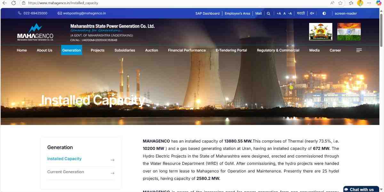Add page to favorites star icon
The image size is (384, 192).
coord(340,3)
